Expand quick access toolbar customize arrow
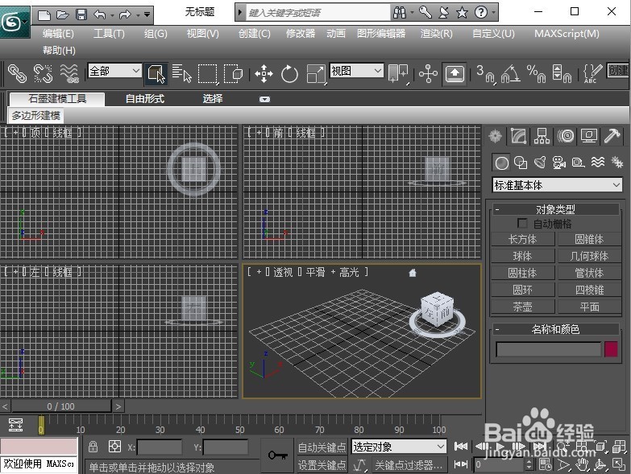This screenshot has height=474, width=631. click(x=147, y=14)
